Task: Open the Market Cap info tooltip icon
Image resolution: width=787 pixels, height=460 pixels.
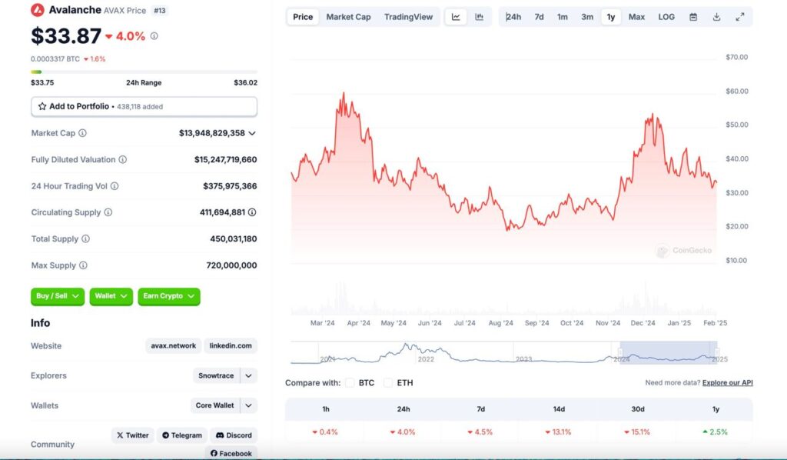Action: (82, 133)
